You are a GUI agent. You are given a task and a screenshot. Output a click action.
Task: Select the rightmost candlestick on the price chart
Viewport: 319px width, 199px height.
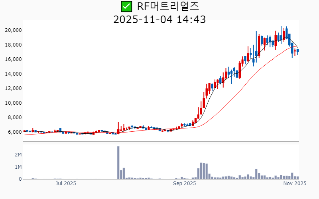click(x=297, y=51)
